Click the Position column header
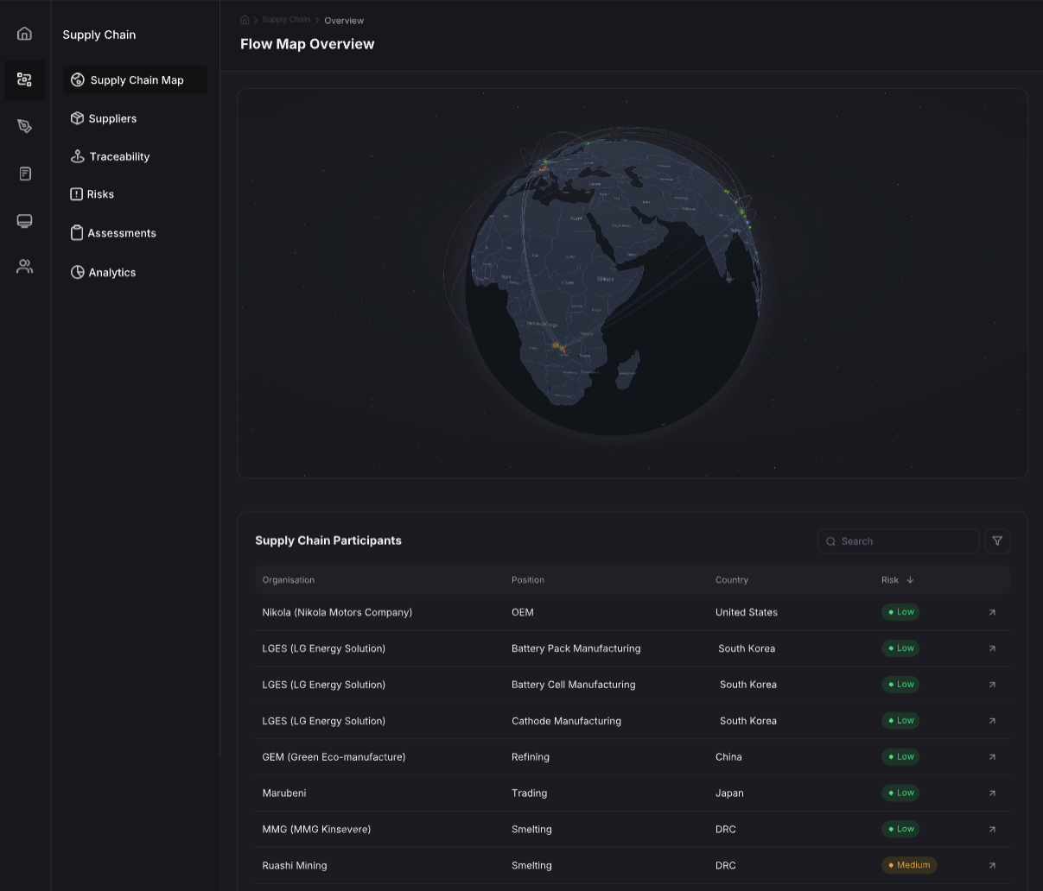The height and width of the screenshot is (891, 1043). click(x=528, y=580)
